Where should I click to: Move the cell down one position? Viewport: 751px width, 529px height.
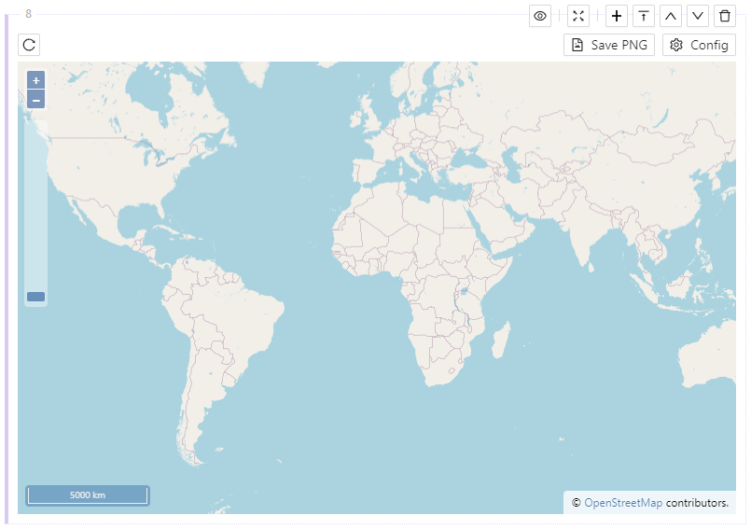[x=698, y=16]
